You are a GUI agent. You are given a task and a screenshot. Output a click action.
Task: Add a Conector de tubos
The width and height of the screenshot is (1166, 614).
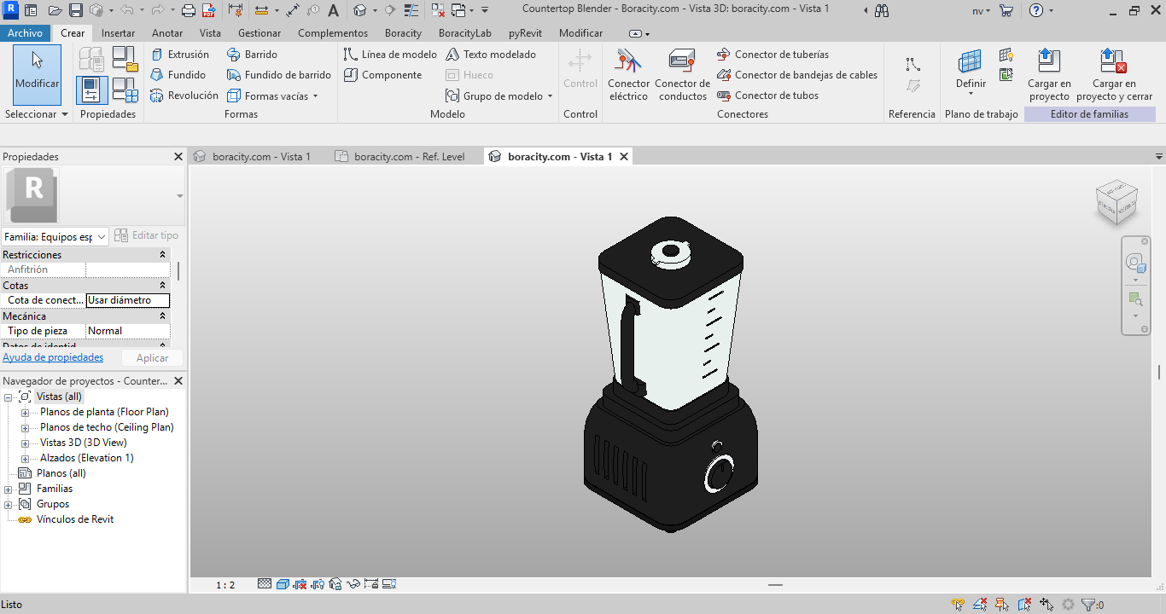[x=767, y=96]
